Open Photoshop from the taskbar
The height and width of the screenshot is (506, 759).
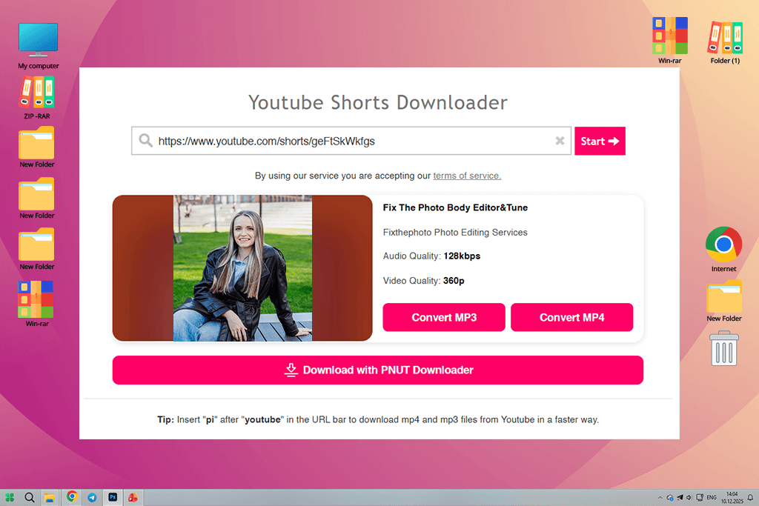pyautogui.click(x=113, y=497)
